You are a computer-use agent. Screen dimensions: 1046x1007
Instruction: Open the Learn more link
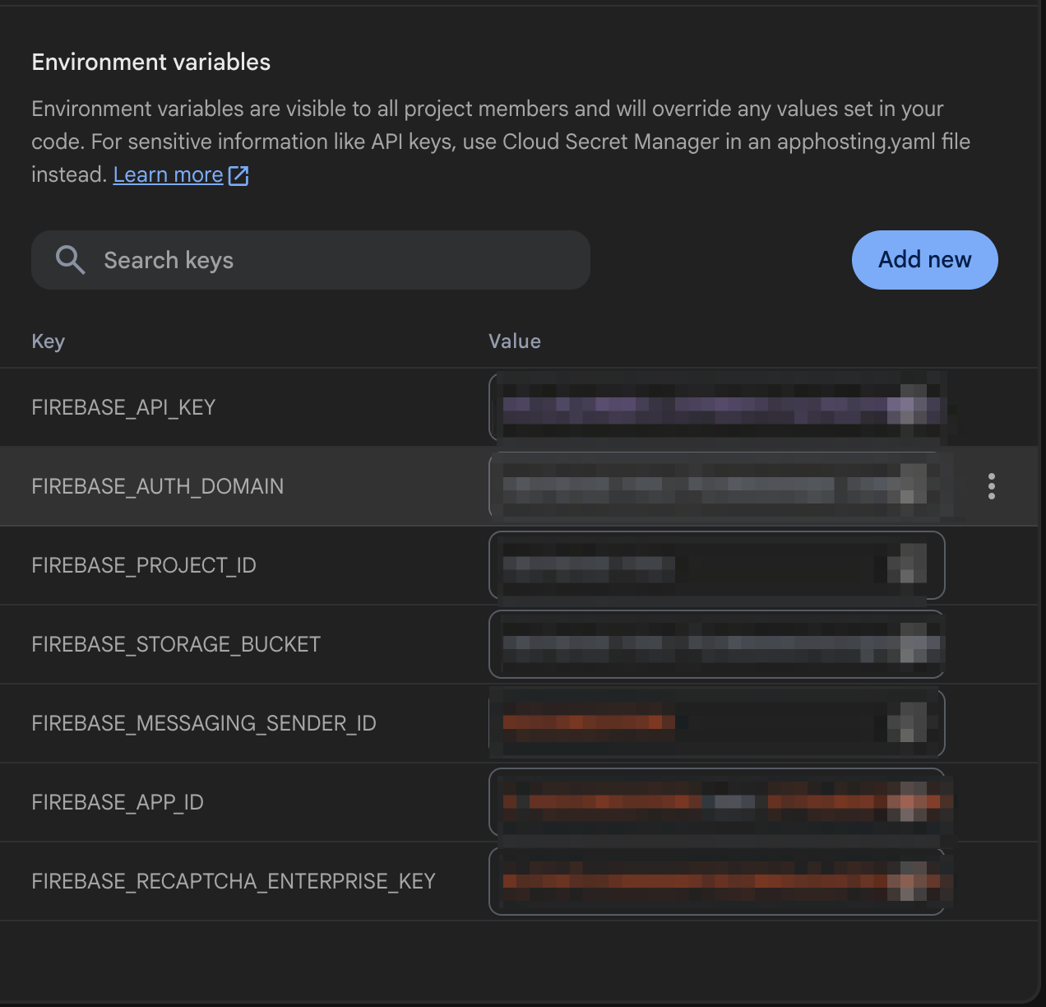click(168, 174)
